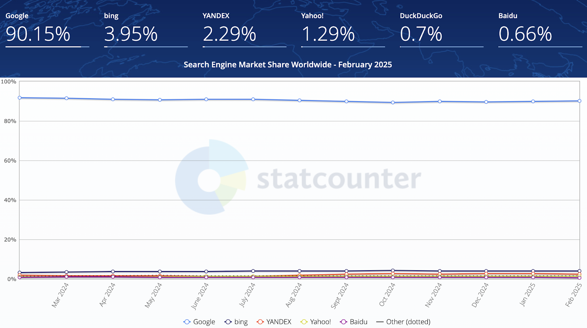Viewport: 587px width, 328px height.
Task: Select bing data point for July 2024
Action: (253, 271)
